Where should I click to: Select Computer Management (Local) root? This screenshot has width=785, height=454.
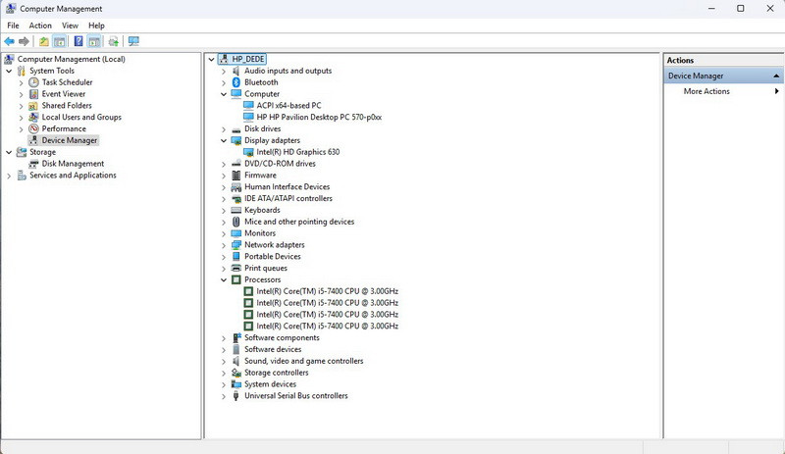tap(71, 59)
